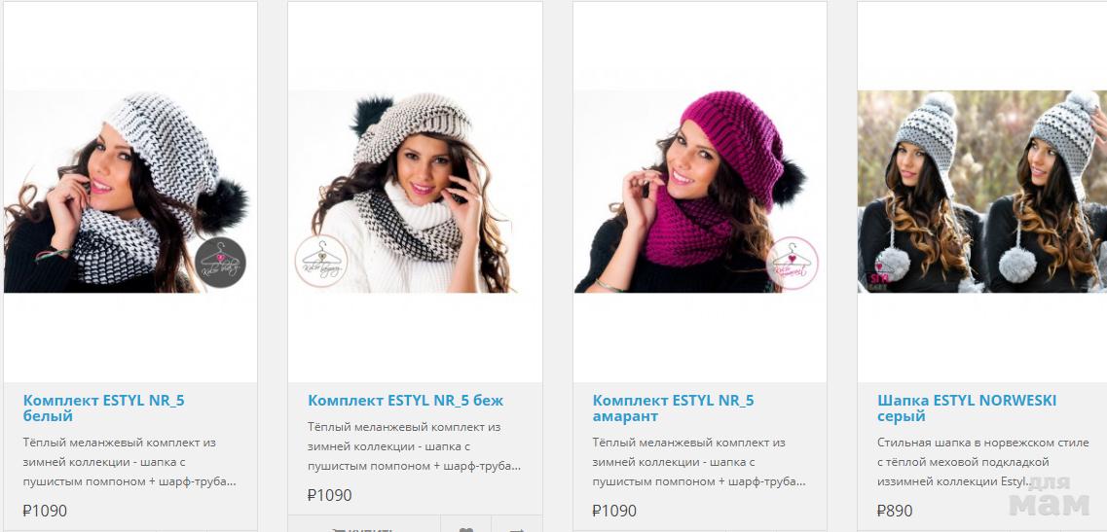Click the gray hanger logo badge on the white set photo
The width and height of the screenshot is (1107, 532).
click(x=220, y=263)
